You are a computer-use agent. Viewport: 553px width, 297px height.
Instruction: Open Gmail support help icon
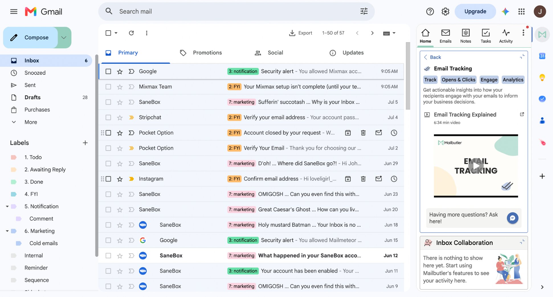(x=430, y=11)
